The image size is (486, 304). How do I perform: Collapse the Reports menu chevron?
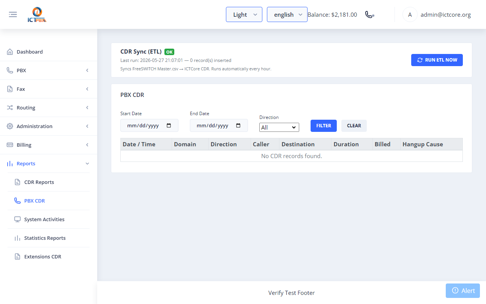(87, 163)
